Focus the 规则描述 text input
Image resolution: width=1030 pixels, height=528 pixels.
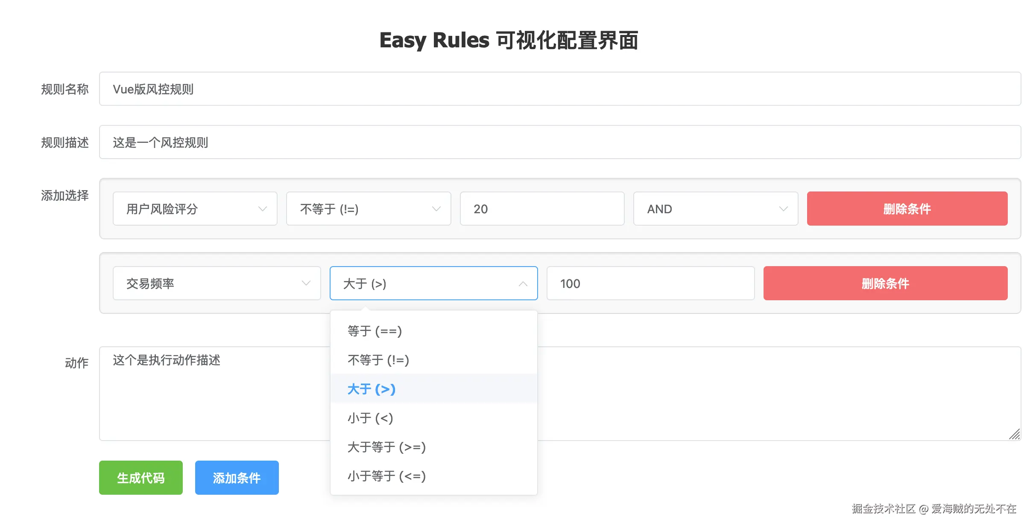559,142
